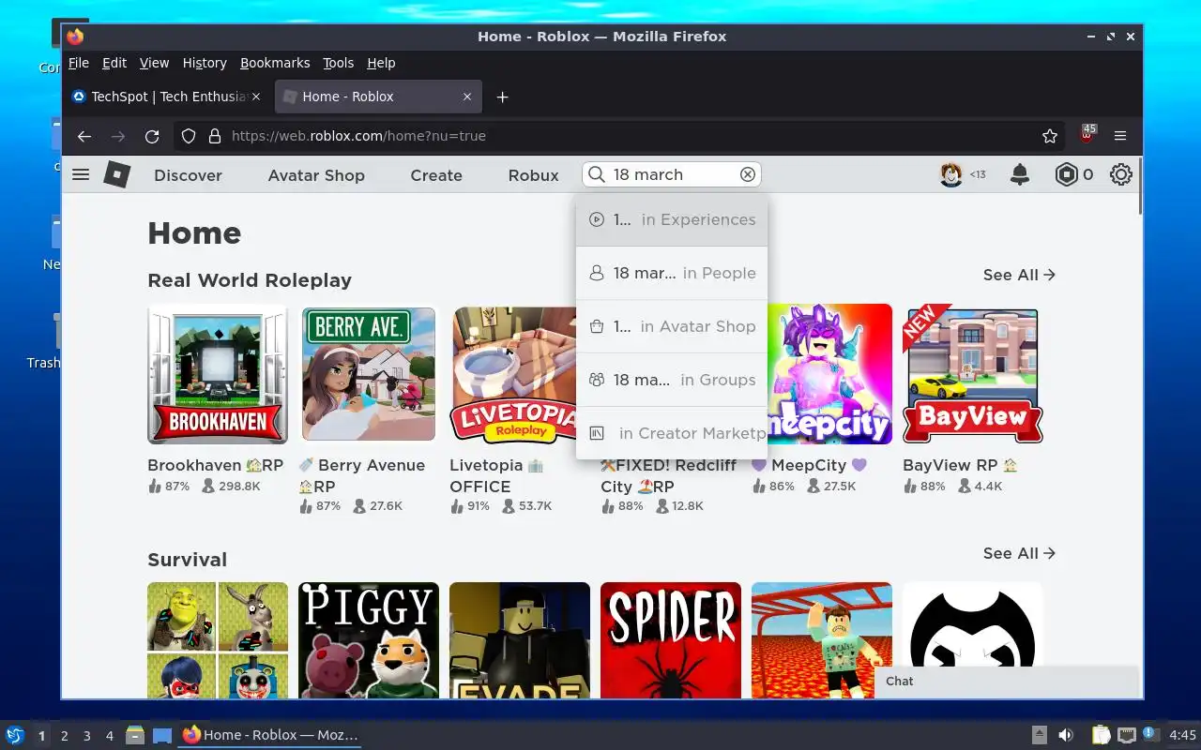
Task: Open the start menu icon on the taskbar
Action: [x=15, y=735]
